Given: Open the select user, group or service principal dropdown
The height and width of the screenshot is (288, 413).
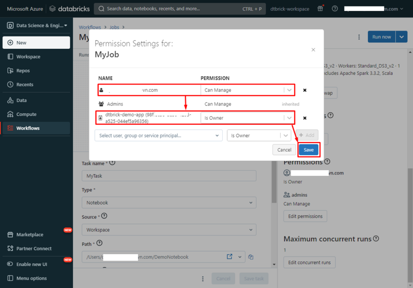Looking at the screenshot, I should point(159,136).
